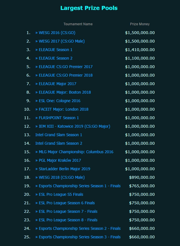Click PGL Major Kraków 2017 link

[x=58, y=160]
